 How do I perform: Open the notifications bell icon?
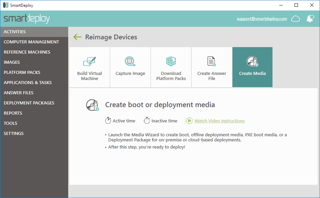pyautogui.click(x=310, y=19)
